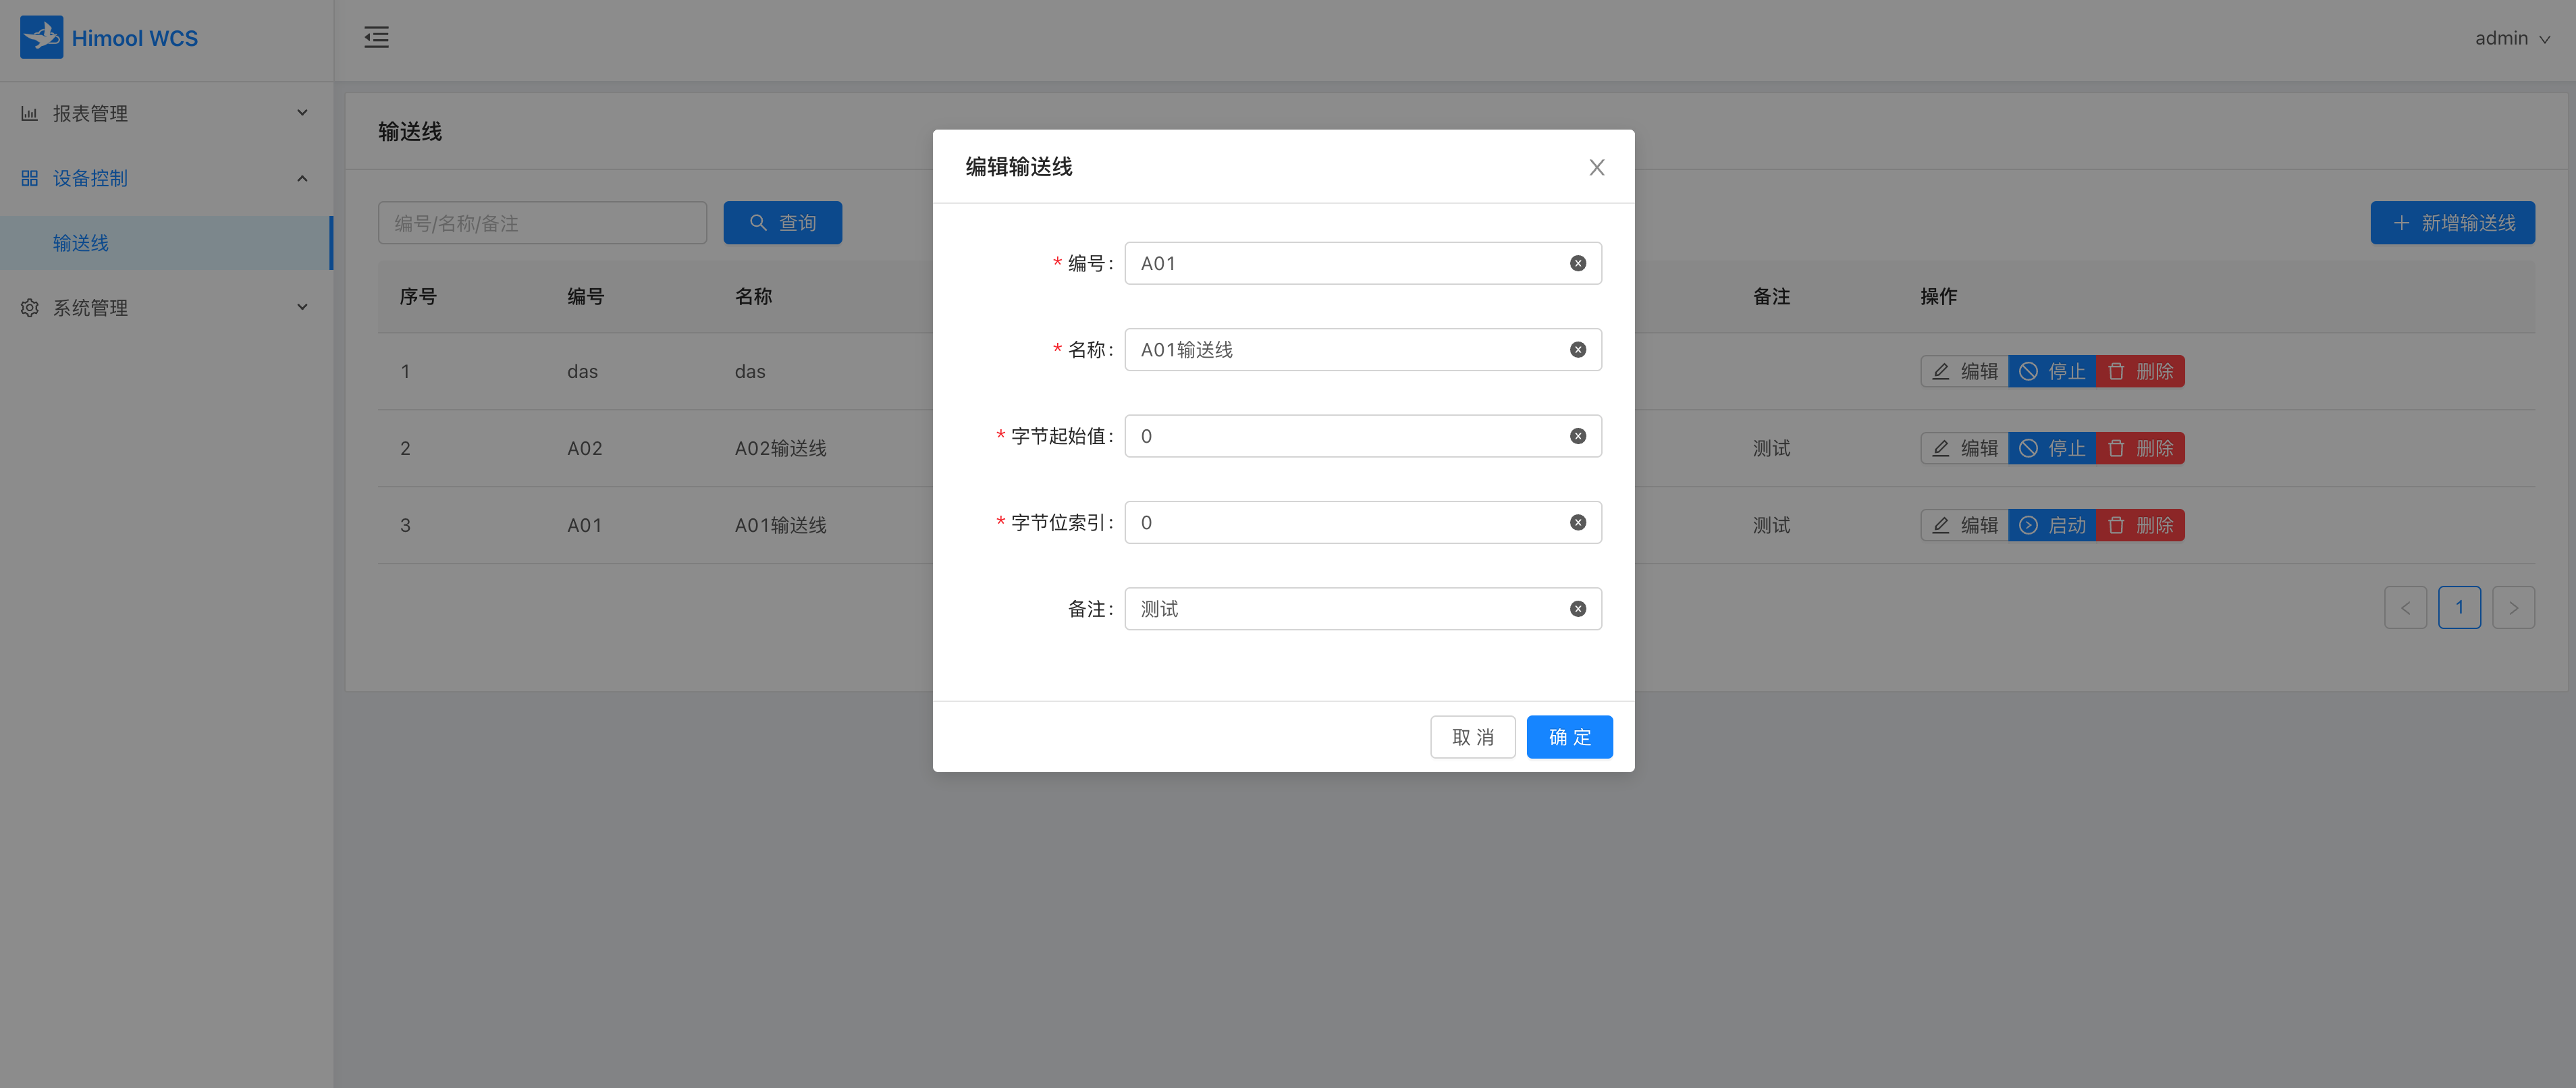The width and height of the screenshot is (2576, 1088).
Task: Click the 查询 search button
Action: (x=782, y=223)
